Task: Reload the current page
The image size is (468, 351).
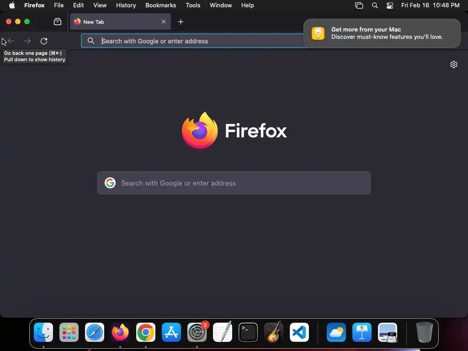Action: tap(44, 41)
